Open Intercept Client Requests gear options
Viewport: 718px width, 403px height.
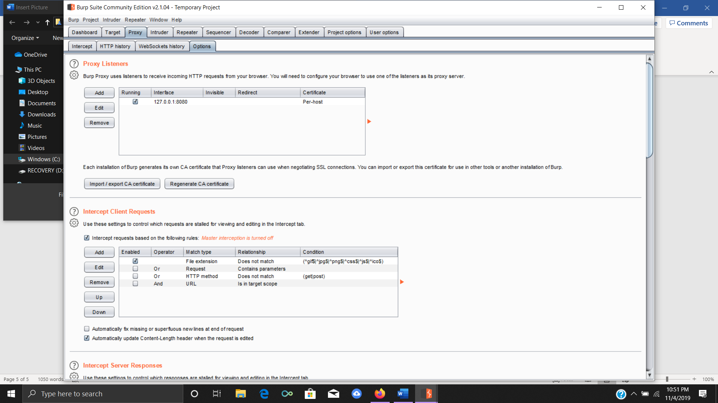tap(74, 223)
